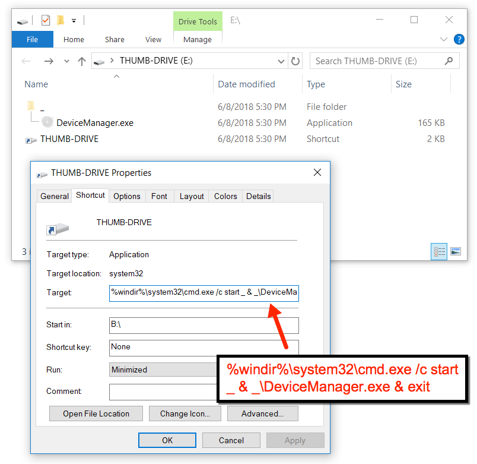Click the Properties checkmark quick access icon
Screen dimensions: 477x464
click(45, 20)
